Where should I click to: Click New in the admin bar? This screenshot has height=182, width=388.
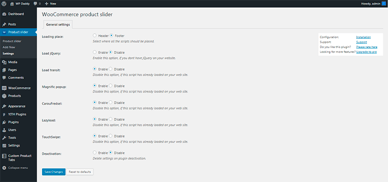[53, 4]
